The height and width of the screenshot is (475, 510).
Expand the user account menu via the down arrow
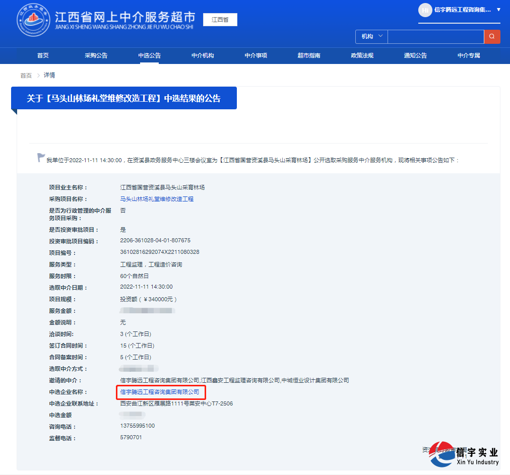click(498, 11)
